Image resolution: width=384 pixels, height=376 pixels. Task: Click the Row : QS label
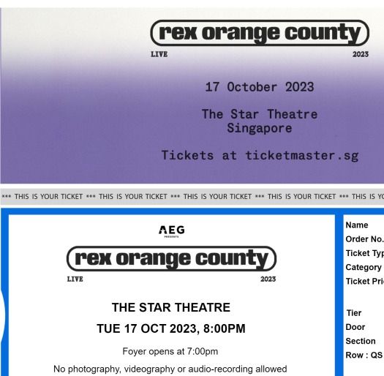(x=364, y=355)
